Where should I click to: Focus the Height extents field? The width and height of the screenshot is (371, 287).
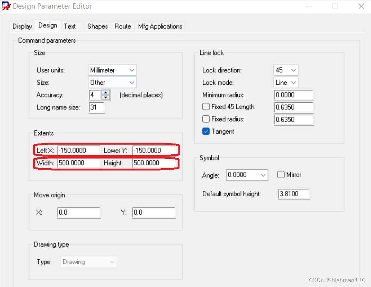[154, 163]
